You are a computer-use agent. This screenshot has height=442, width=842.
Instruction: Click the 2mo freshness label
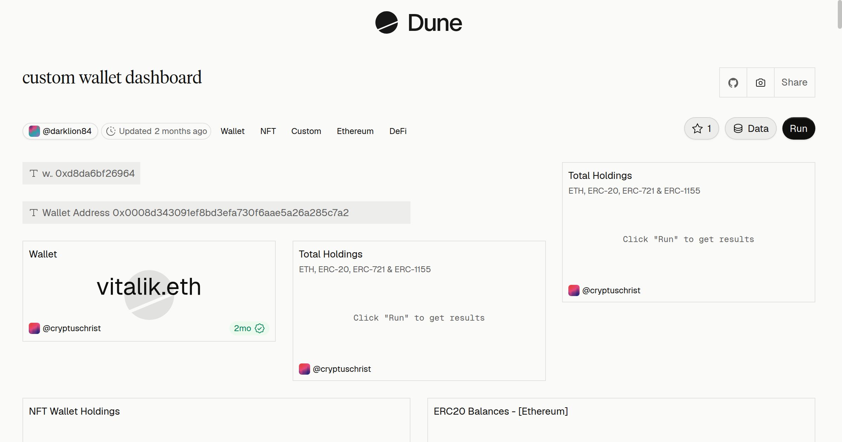pos(242,328)
